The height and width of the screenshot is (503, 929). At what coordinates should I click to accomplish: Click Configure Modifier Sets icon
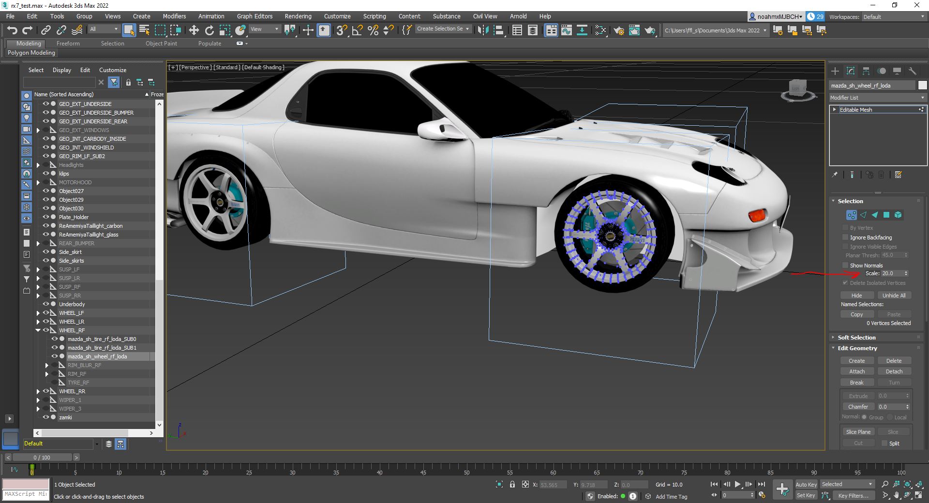899,175
